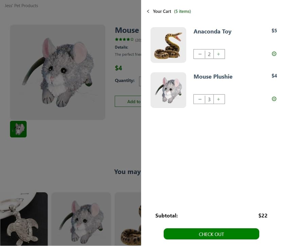Decrease Anaconda Toy quantity with minus
Screen dimensions: 281x246
200,54
